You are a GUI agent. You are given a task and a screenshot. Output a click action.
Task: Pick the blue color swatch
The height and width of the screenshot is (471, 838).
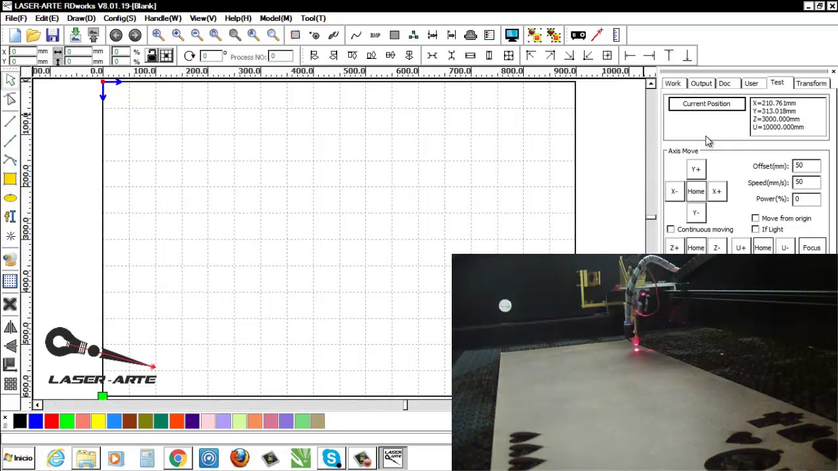coord(35,421)
